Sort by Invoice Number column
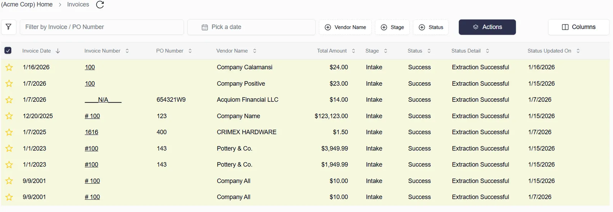This screenshot has height=212, width=613. pyautogui.click(x=107, y=51)
